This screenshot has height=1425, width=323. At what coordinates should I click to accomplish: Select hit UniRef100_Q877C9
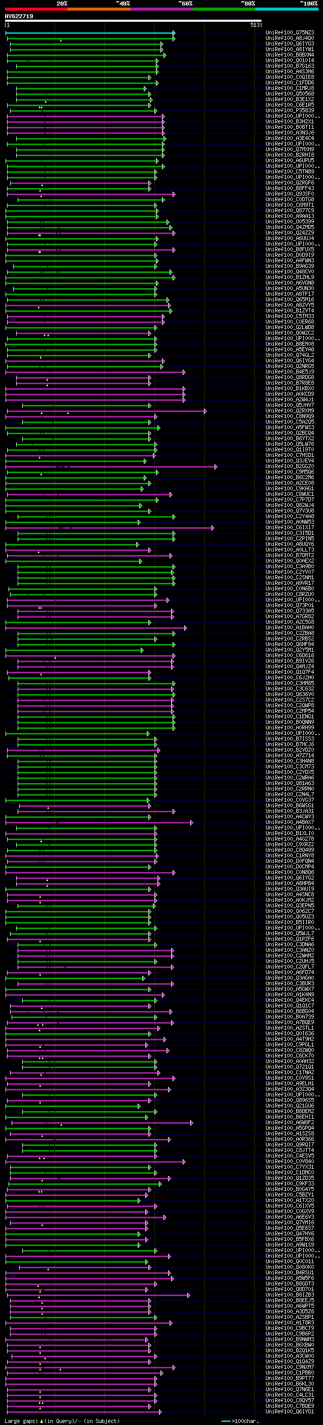point(290,211)
